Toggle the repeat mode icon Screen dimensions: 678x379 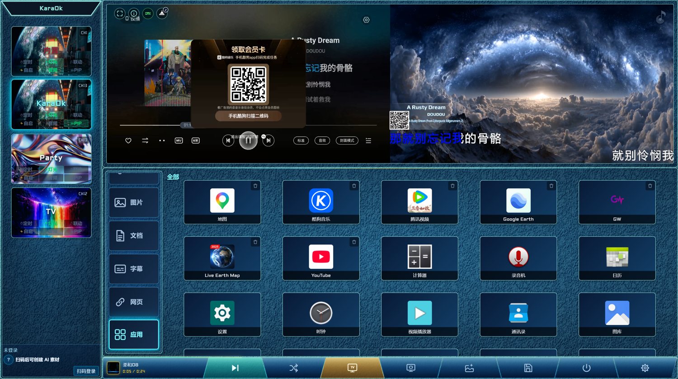tap(145, 140)
